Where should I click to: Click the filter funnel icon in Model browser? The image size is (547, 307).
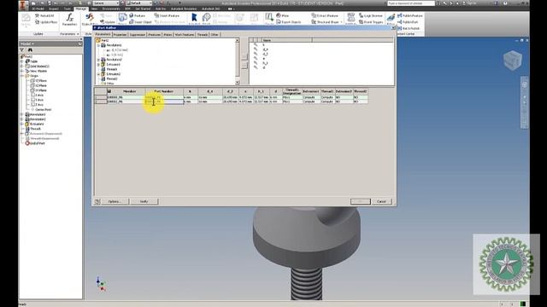(22, 50)
